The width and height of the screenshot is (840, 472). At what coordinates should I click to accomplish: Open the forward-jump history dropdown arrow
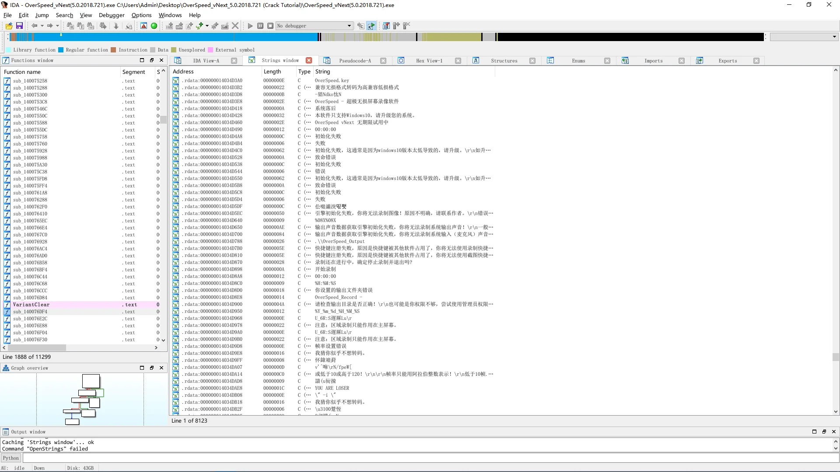click(57, 26)
